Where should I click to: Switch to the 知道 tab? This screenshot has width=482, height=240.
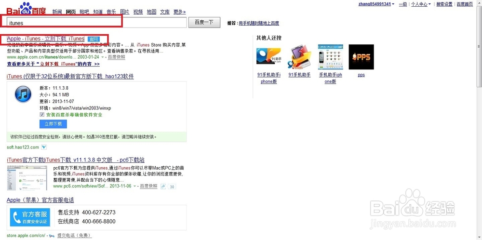coord(98,12)
